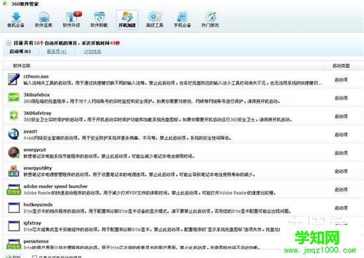
Task: Switch to the 服务项 (4) tab
Action: click(x=57, y=51)
